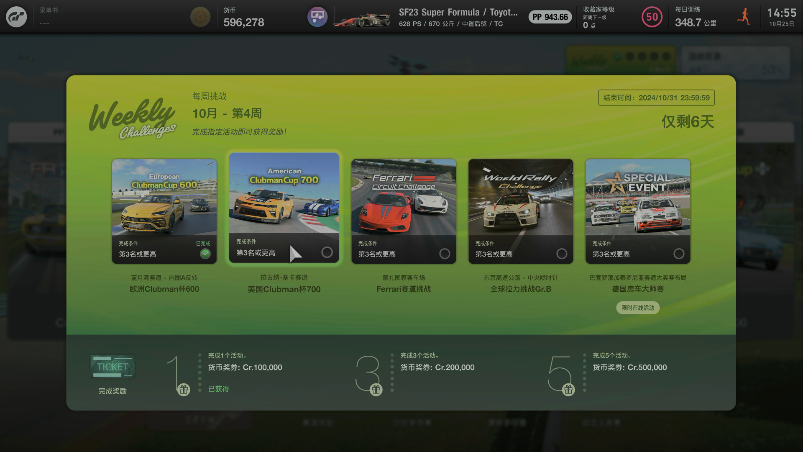Click the completion circle on American Clubman Cup 700
The height and width of the screenshot is (452, 803).
point(327,252)
